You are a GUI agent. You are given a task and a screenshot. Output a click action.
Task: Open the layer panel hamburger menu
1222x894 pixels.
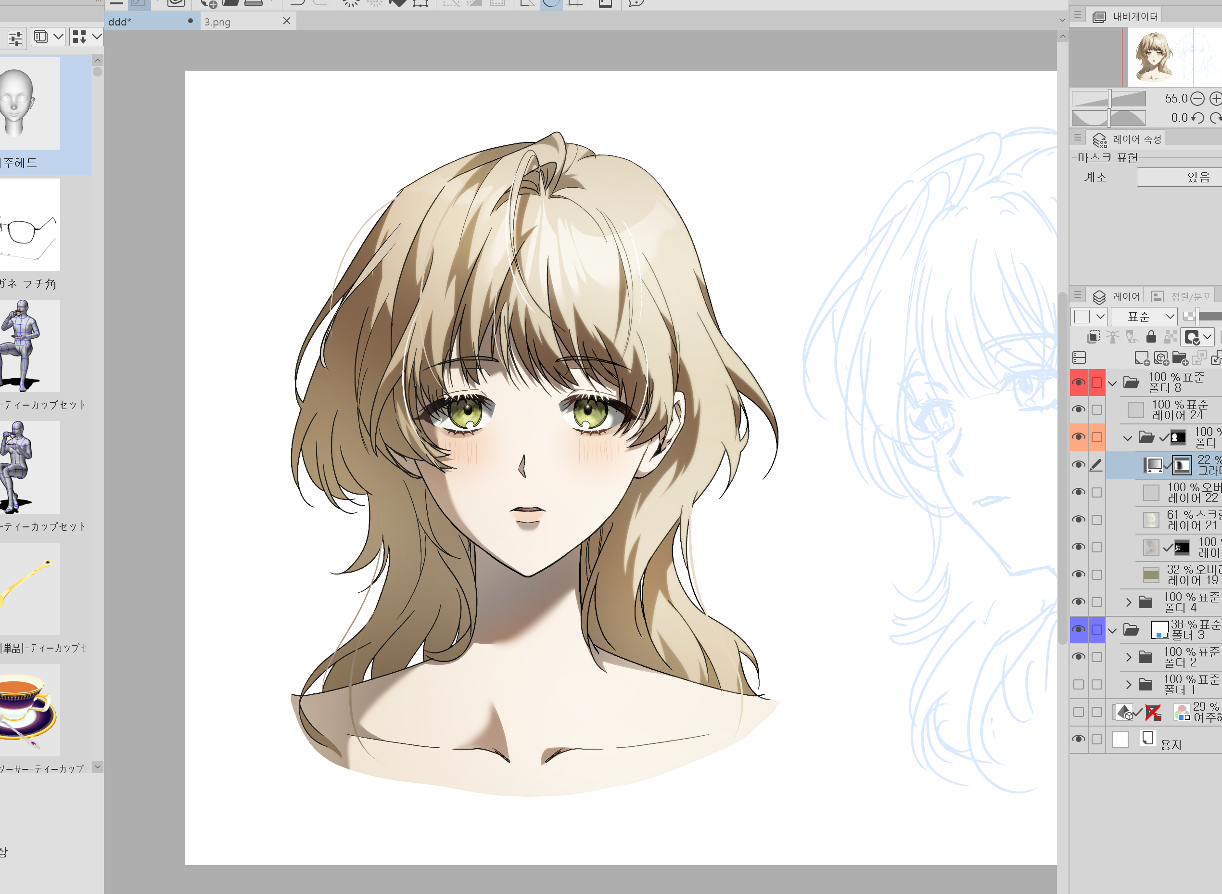(x=1078, y=295)
